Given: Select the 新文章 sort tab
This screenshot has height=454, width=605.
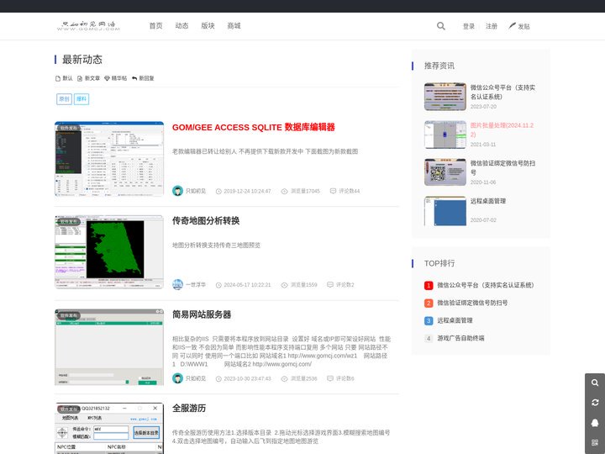Looking at the screenshot, I should pos(89,78).
